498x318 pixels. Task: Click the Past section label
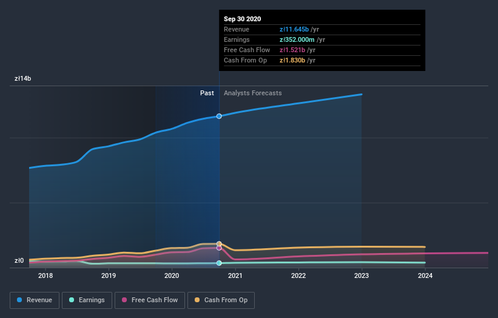pos(207,93)
